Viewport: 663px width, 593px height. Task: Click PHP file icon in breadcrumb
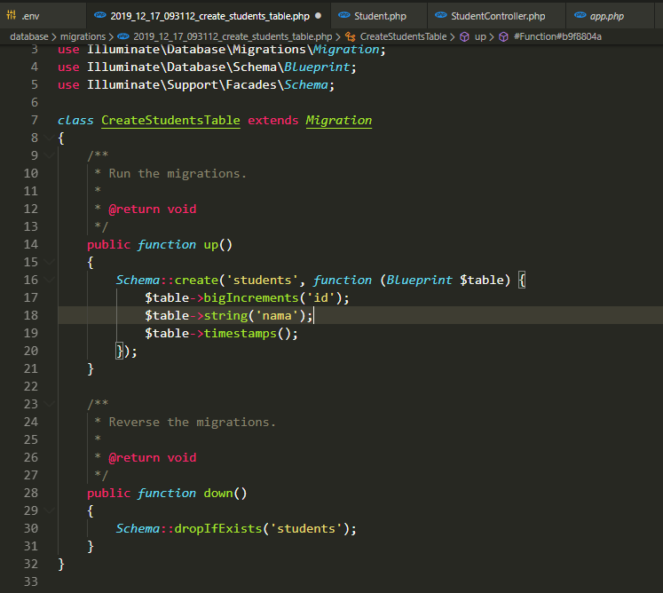pos(123,36)
